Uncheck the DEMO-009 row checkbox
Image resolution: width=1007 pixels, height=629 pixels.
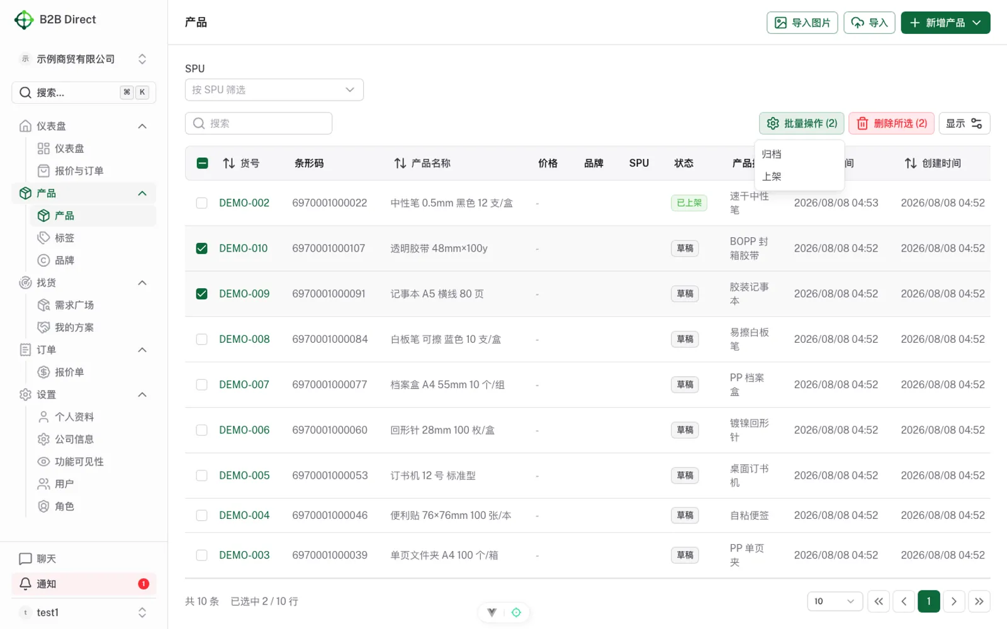pos(202,294)
